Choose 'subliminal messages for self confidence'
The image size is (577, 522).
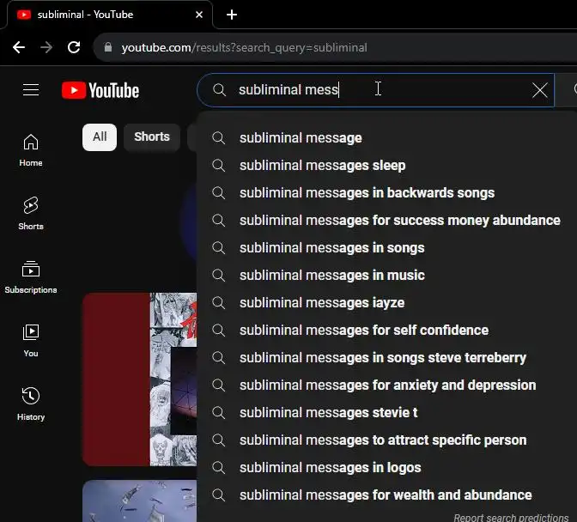[x=386, y=330]
